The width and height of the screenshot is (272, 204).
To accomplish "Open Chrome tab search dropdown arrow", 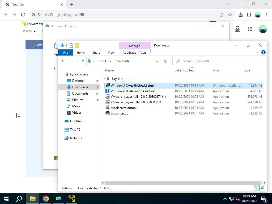I will [x=229, y=4].
